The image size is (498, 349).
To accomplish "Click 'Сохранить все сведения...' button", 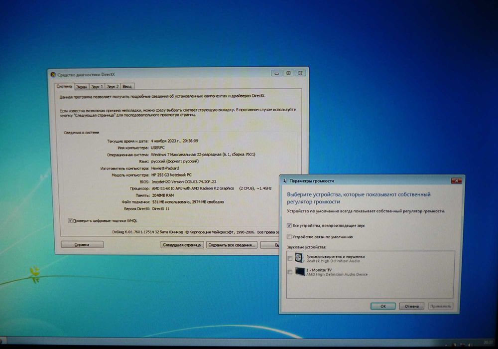I will pyautogui.click(x=232, y=245).
